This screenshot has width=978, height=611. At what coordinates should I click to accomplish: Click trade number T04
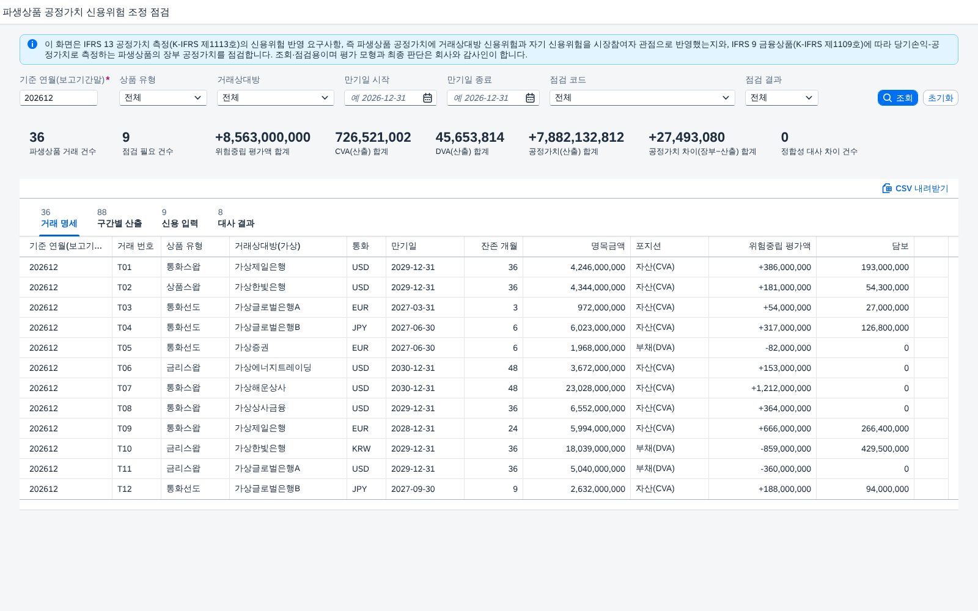tap(125, 327)
